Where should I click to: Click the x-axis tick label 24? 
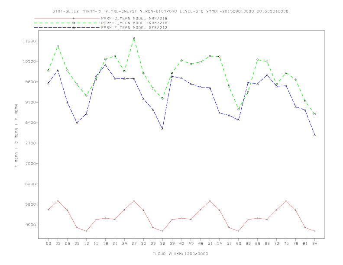(x=124, y=243)
